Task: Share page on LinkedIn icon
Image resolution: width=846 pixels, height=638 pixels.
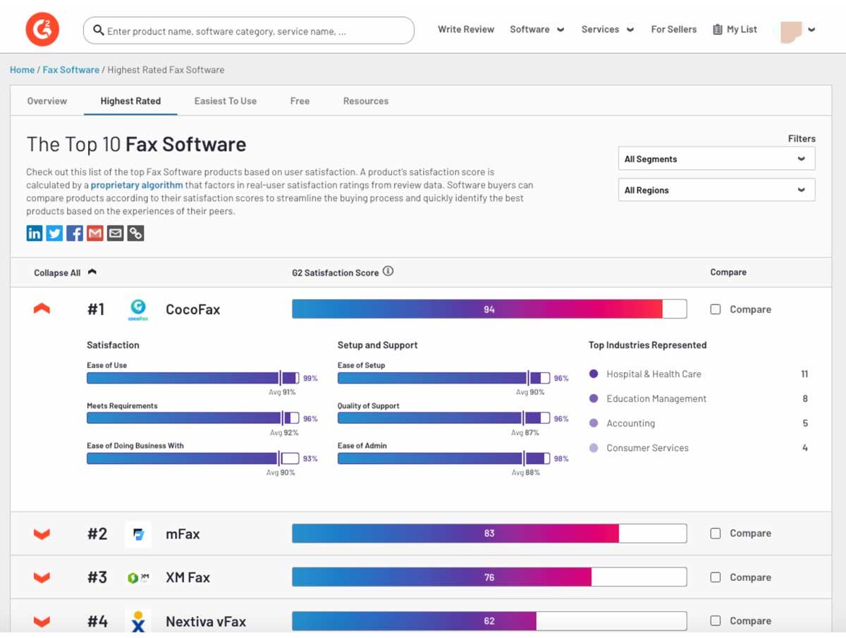Action: coord(35,233)
